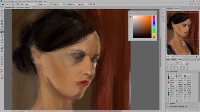Select the Hard Round brush preset

171,76
